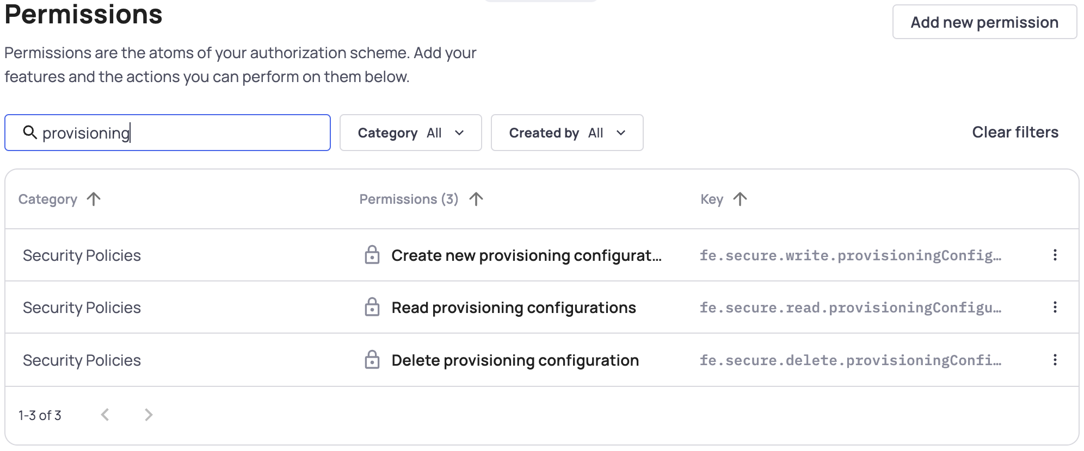1084x451 pixels.
Task: Go to previous page of results
Action: (105, 415)
